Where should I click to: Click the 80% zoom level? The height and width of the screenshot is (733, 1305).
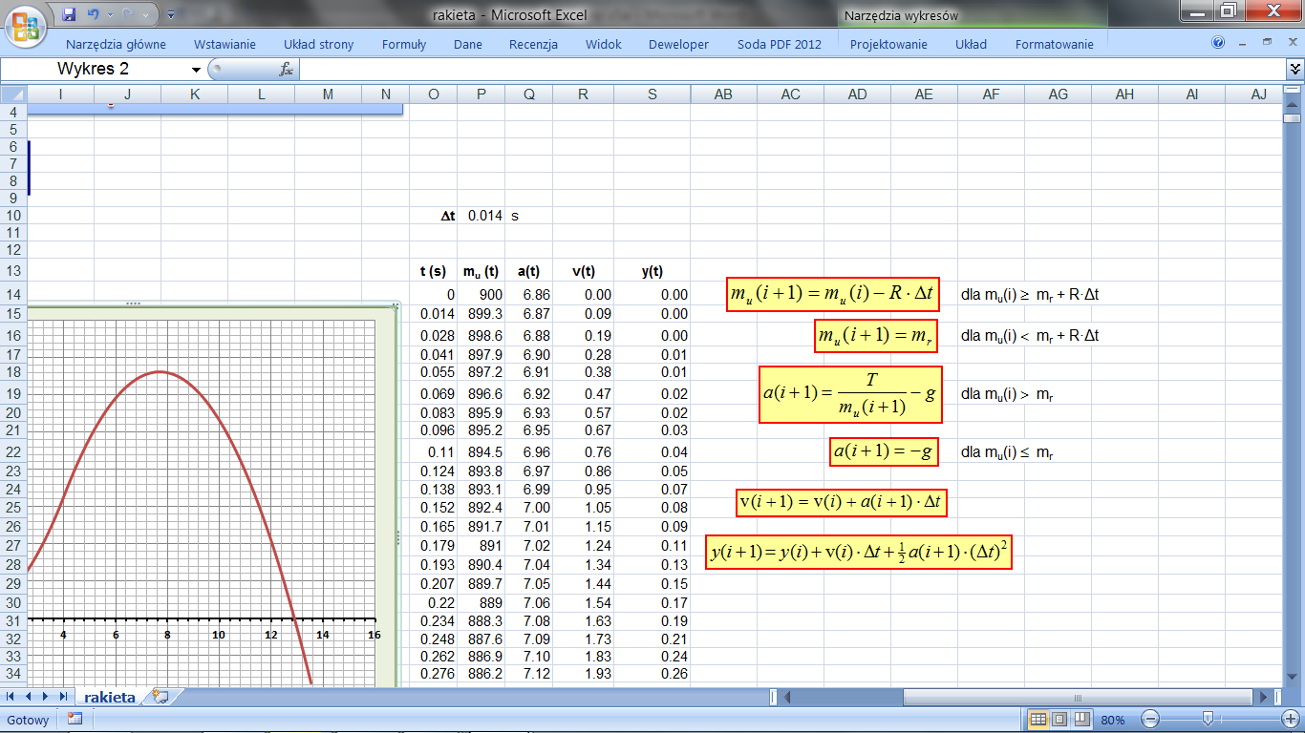(1113, 720)
